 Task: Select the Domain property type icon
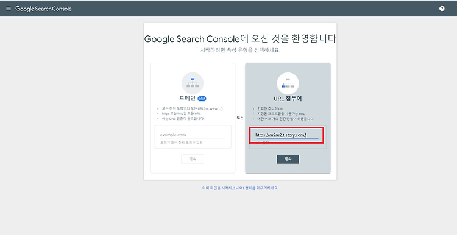point(193,83)
